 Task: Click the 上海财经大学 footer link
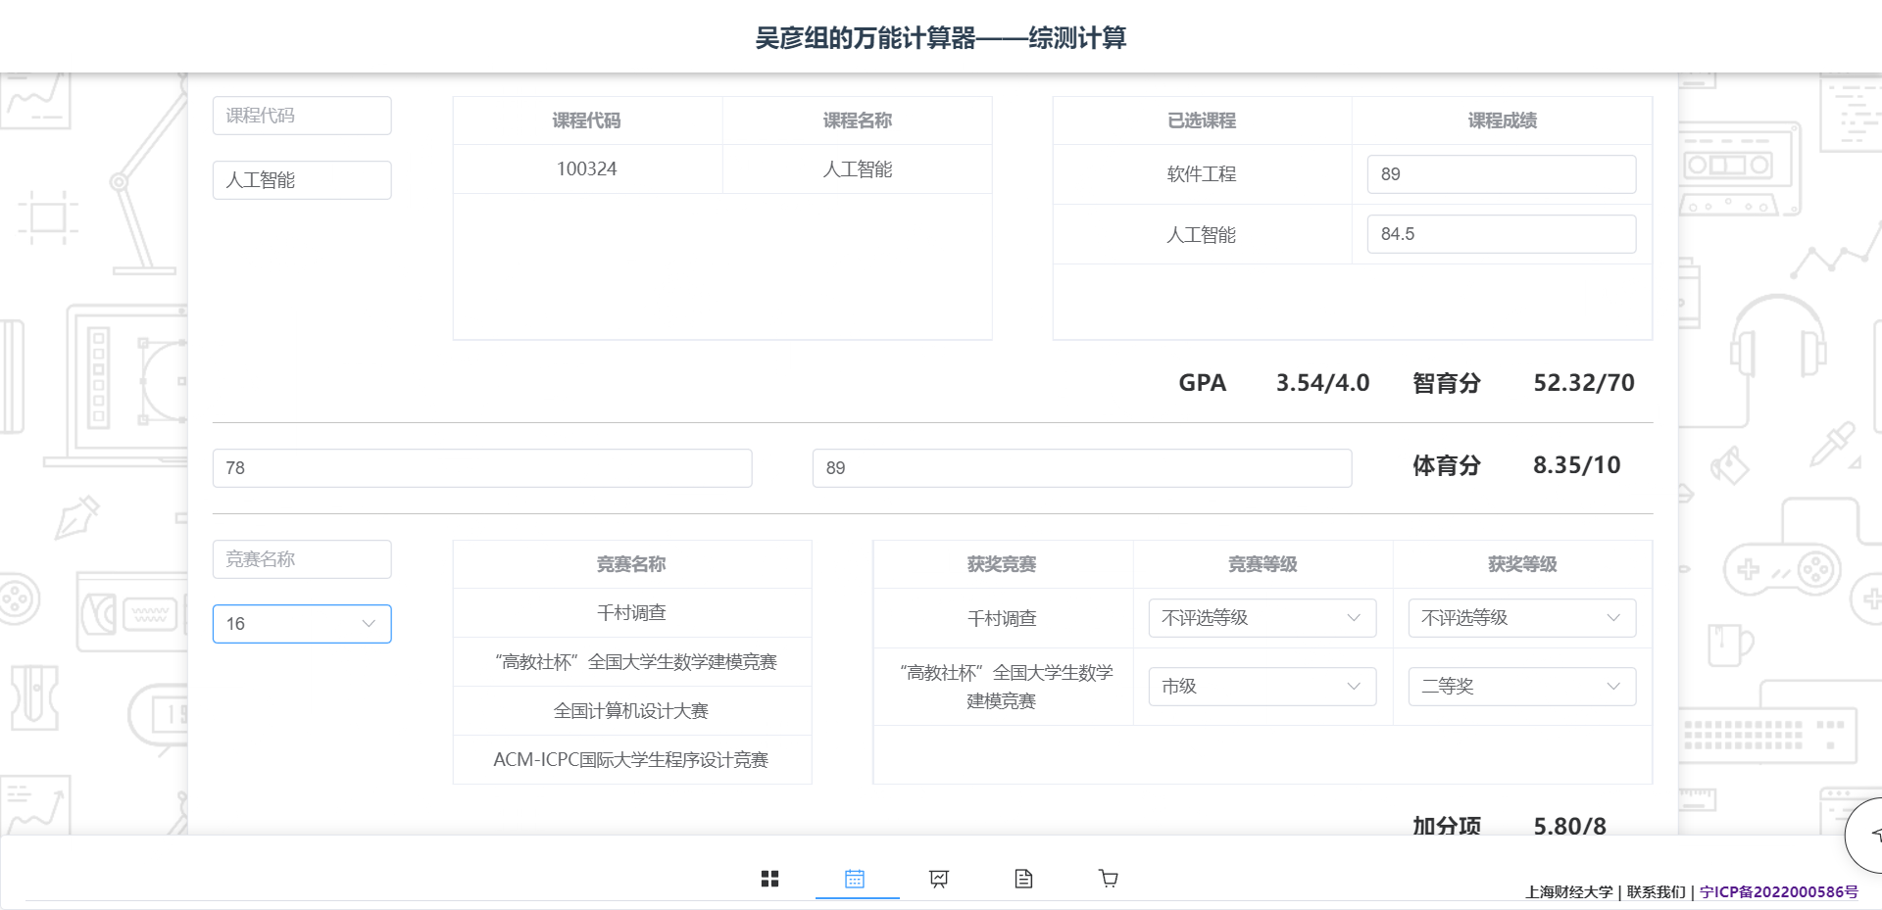(x=1569, y=891)
